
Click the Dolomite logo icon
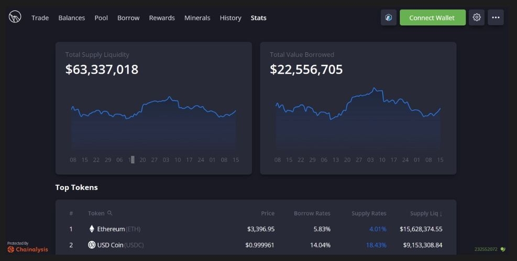[x=15, y=17]
